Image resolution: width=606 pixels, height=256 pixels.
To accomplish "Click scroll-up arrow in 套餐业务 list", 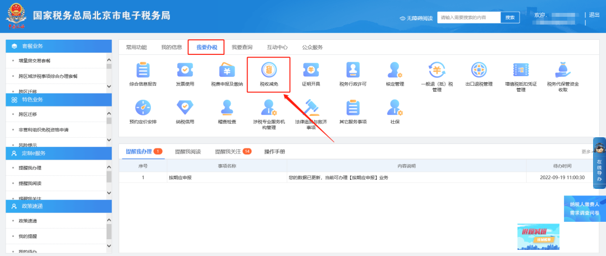I will tap(109, 60).
